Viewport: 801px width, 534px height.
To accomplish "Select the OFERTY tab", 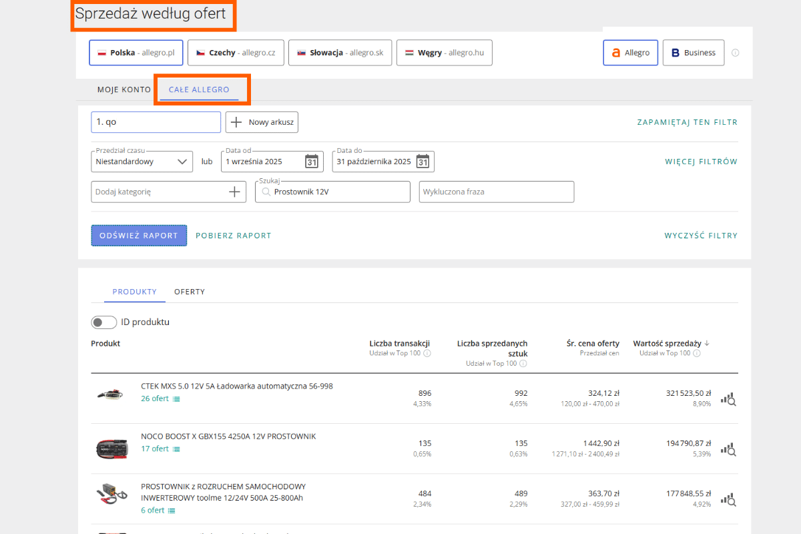I will coord(190,292).
